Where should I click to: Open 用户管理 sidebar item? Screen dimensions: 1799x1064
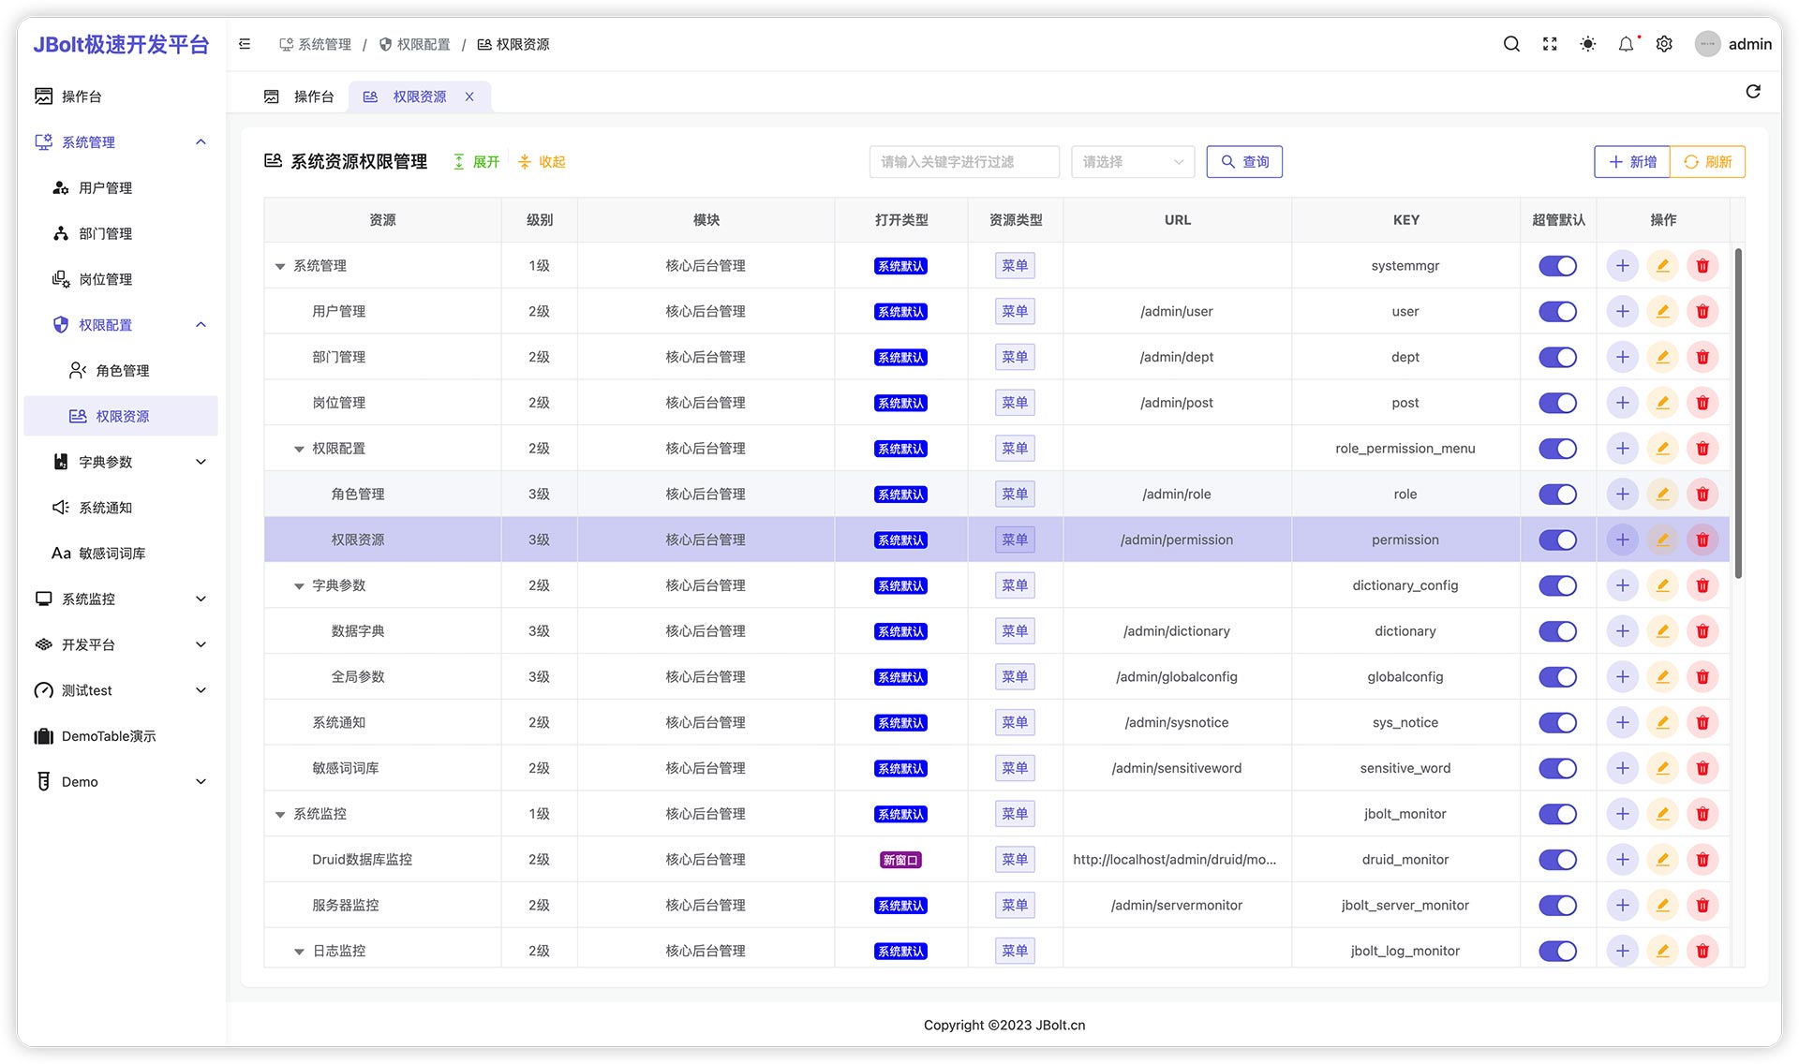(121, 187)
